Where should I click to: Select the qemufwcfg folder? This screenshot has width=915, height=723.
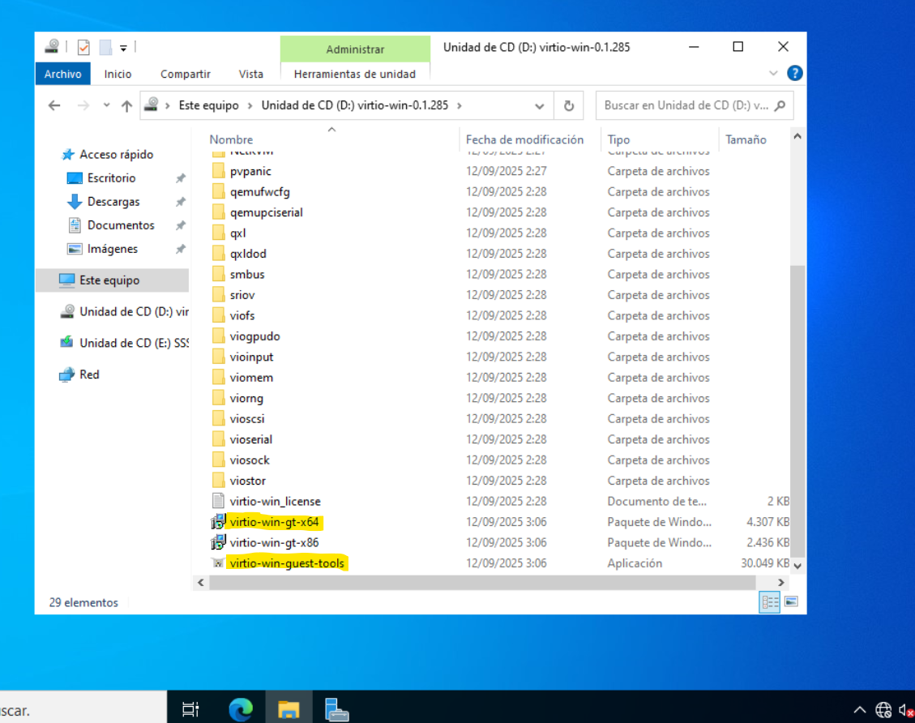pyautogui.click(x=259, y=192)
